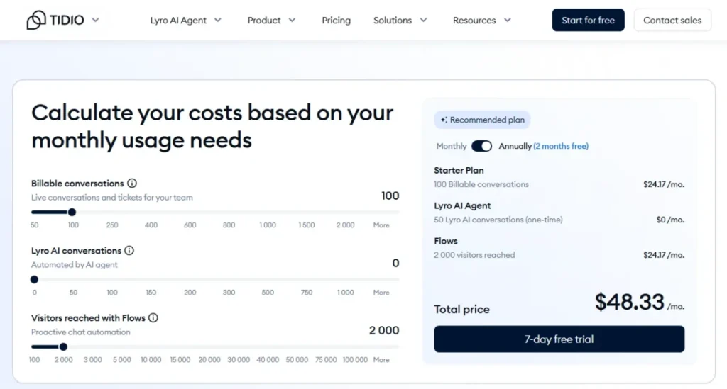Viewport: 727px width, 389px height.
Task: Toggle the Monthly/Annually billing switch
Action: [x=482, y=146]
